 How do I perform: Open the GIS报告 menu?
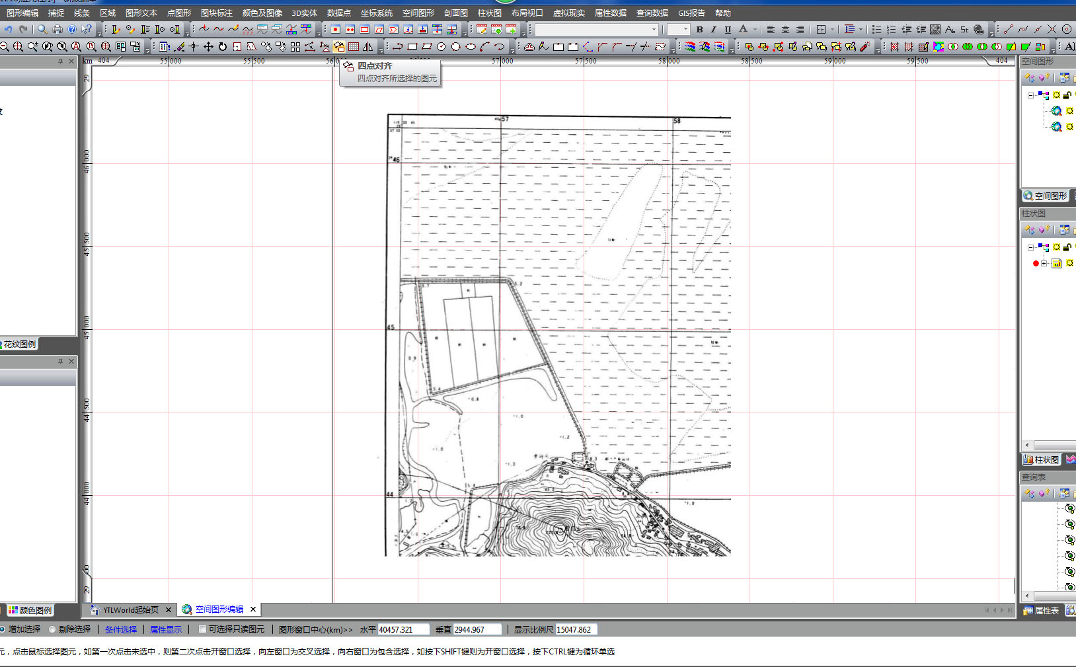tap(691, 13)
